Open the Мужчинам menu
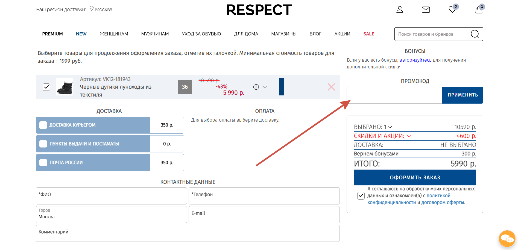The height and width of the screenshot is (250, 518). pos(155,34)
